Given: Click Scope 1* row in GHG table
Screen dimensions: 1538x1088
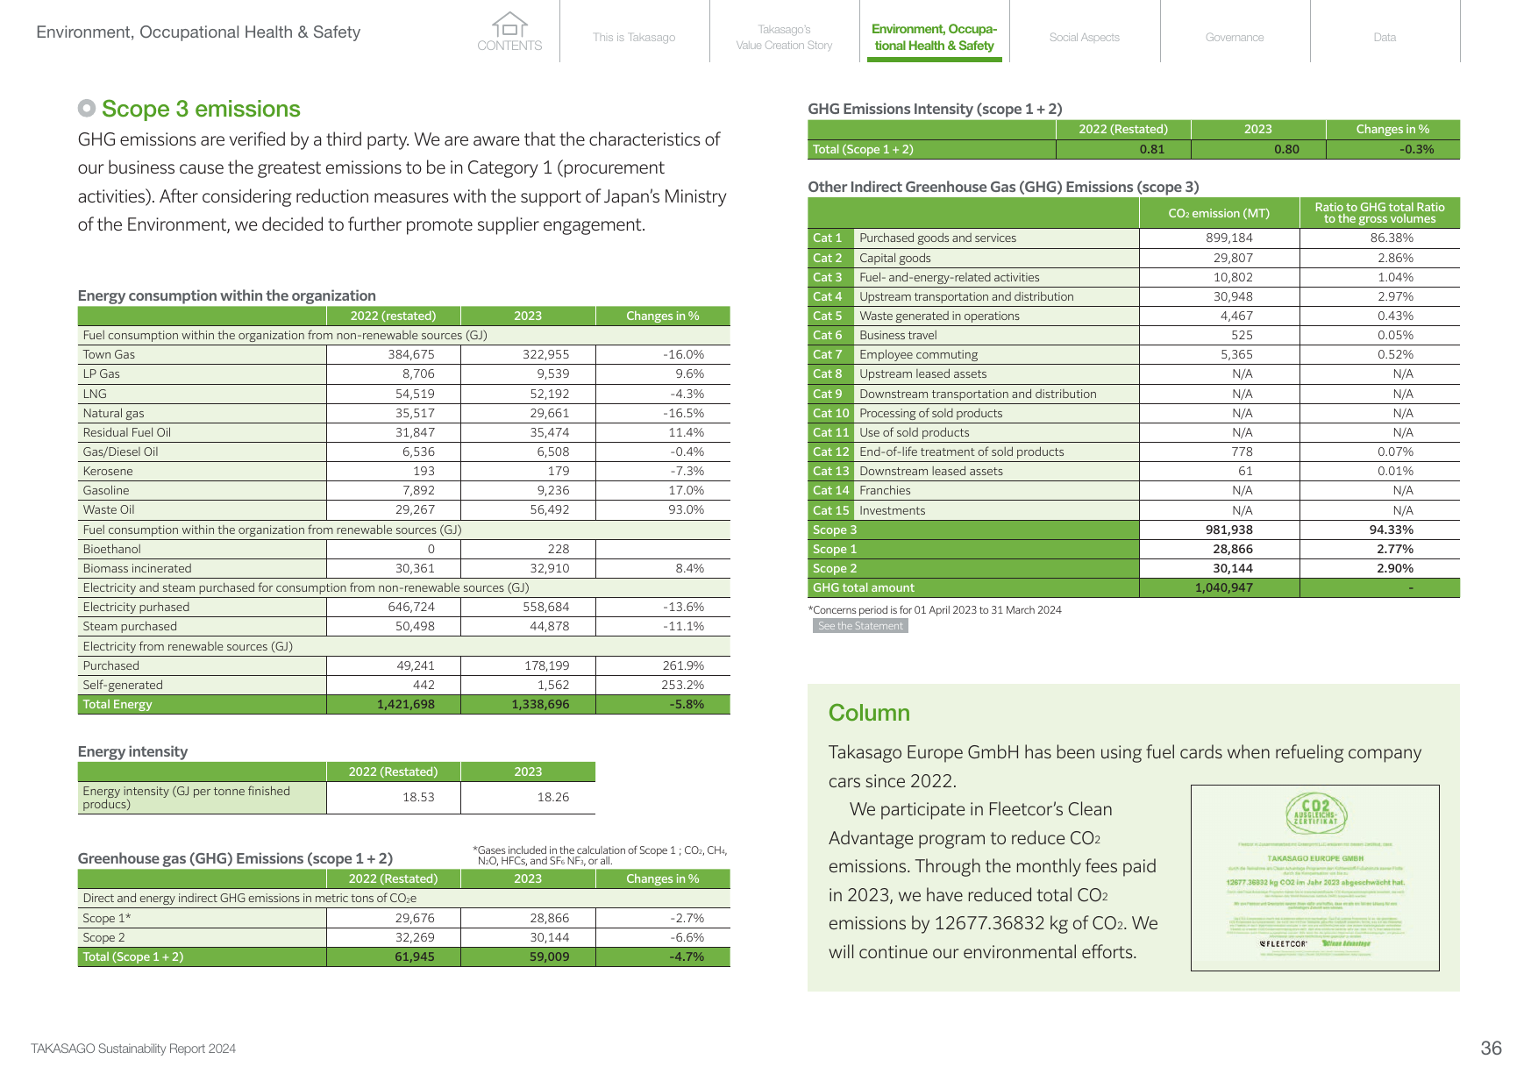Looking at the screenshot, I should click(x=403, y=918).
